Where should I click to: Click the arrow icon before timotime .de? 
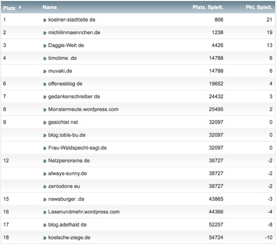pyautogui.click(x=44, y=59)
